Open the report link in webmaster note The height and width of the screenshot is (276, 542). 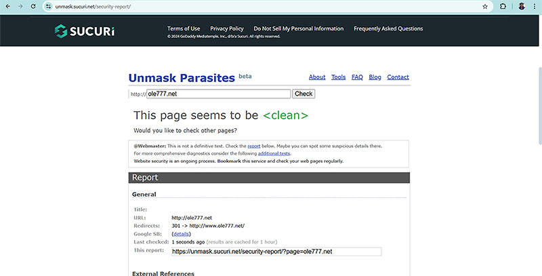point(253,146)
